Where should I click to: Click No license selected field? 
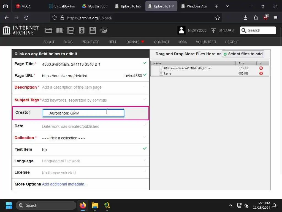pos(59,173)
